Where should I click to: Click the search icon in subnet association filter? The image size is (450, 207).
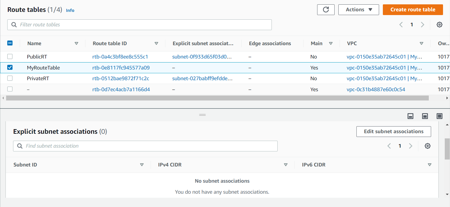click(20, 146)
